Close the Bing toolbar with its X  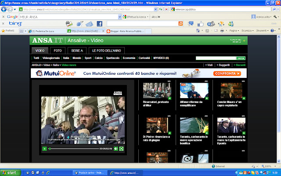click(3, 23)
